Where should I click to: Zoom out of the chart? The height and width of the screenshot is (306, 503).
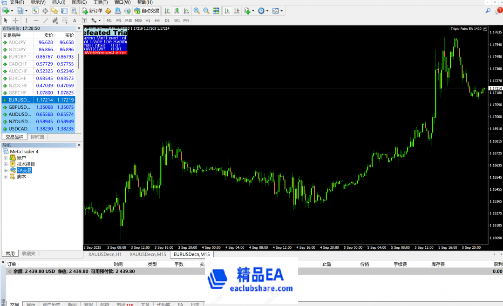tap(205, 11)
